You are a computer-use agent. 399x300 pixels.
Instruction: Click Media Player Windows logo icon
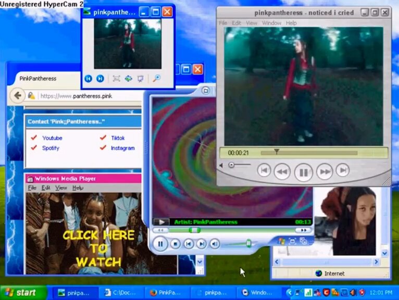point(281,241)
